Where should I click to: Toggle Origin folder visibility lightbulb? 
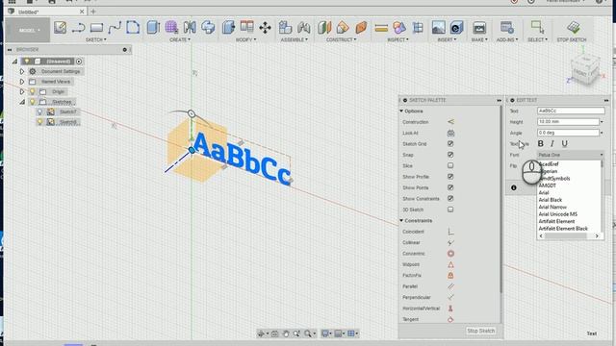tap(32, 92)
